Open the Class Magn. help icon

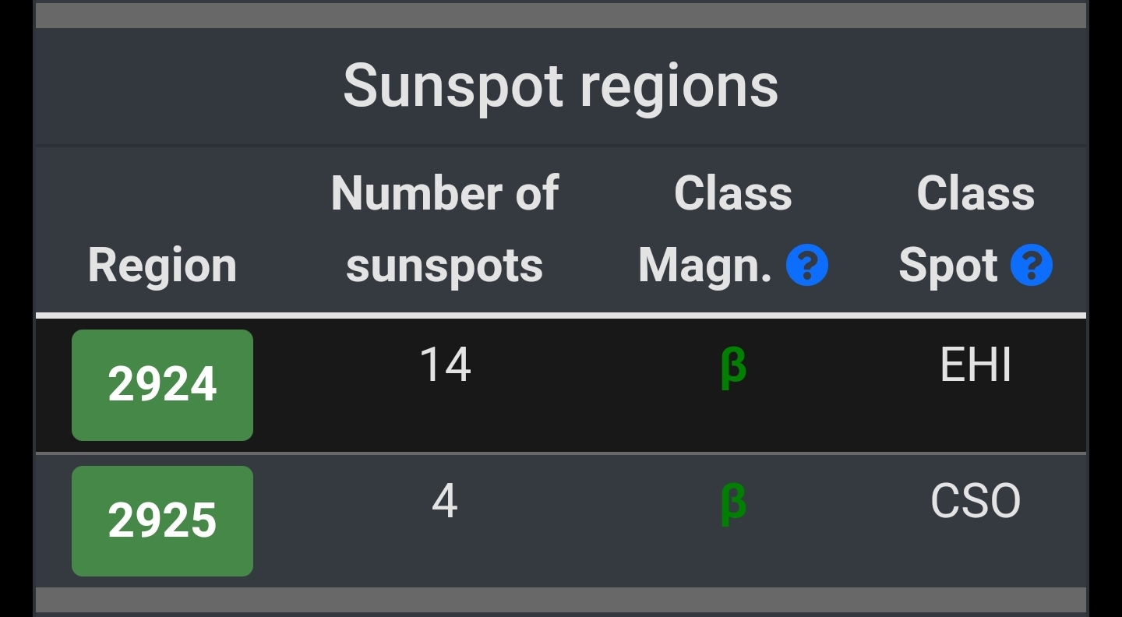tap(806, 266)
